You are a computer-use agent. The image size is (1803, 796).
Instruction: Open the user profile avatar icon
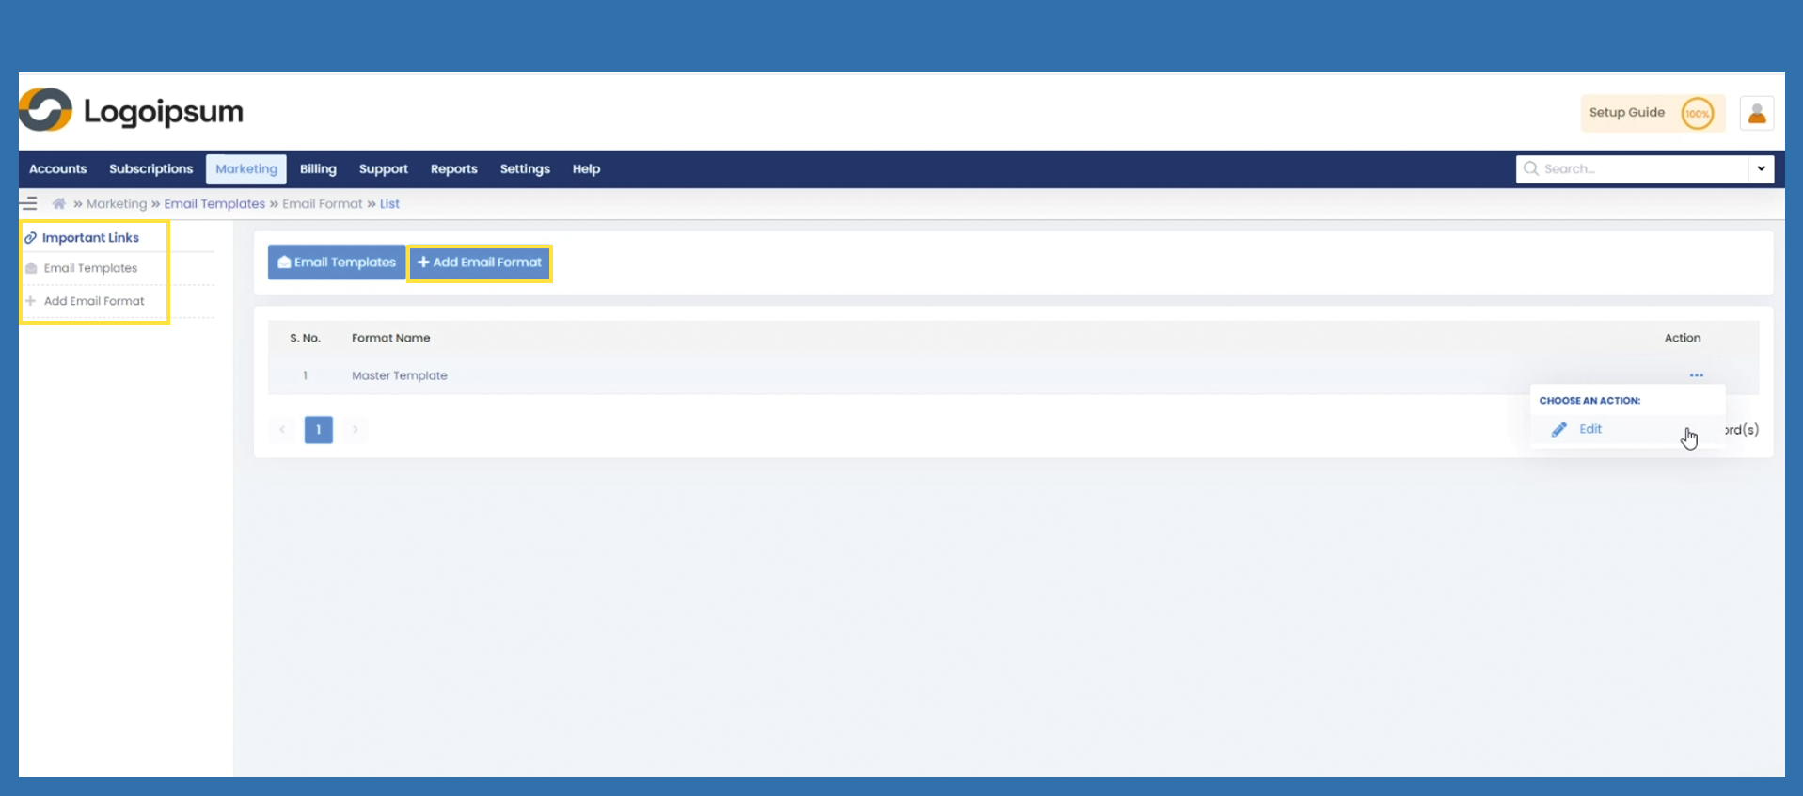(x=1756, y=114)
